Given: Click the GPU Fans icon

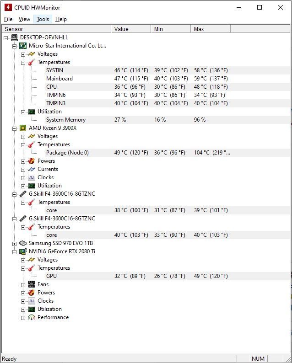Looking at the screenshot, I should [x=32, y=284].
